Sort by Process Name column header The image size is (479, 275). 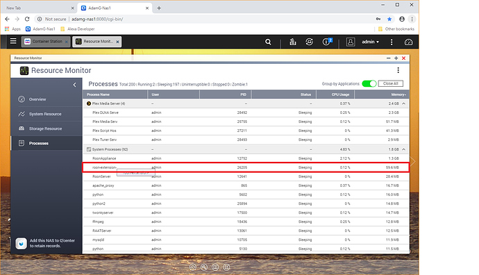115,94
